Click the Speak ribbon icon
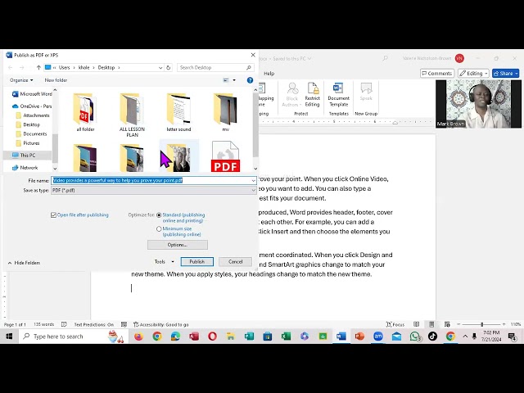Viewport: 524px width, 393px height. (366, 92)
